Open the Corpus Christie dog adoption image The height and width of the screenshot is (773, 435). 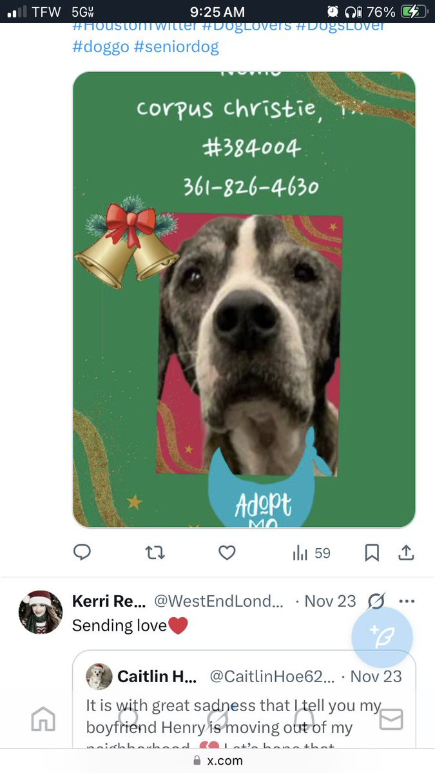244,300
